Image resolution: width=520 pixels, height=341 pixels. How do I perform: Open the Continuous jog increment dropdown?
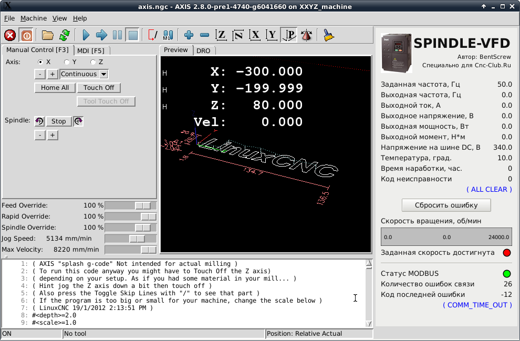click(84, 74)
